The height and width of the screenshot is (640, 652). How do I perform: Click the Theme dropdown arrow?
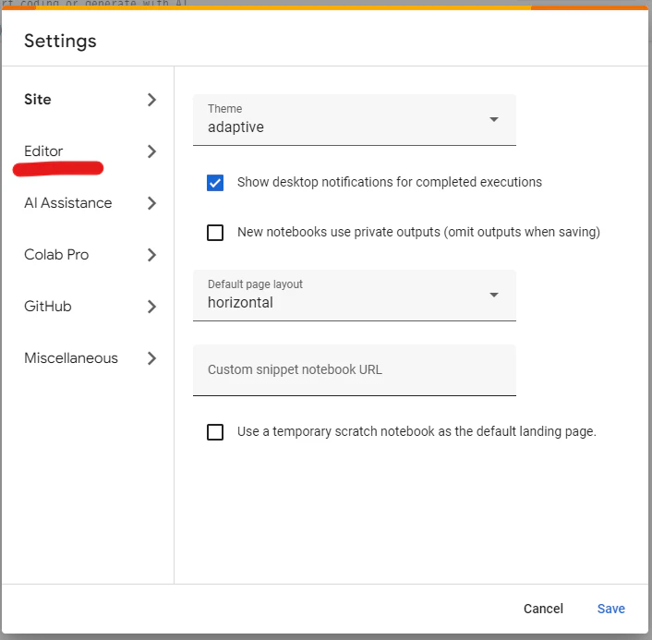click(x=493, y=119)
